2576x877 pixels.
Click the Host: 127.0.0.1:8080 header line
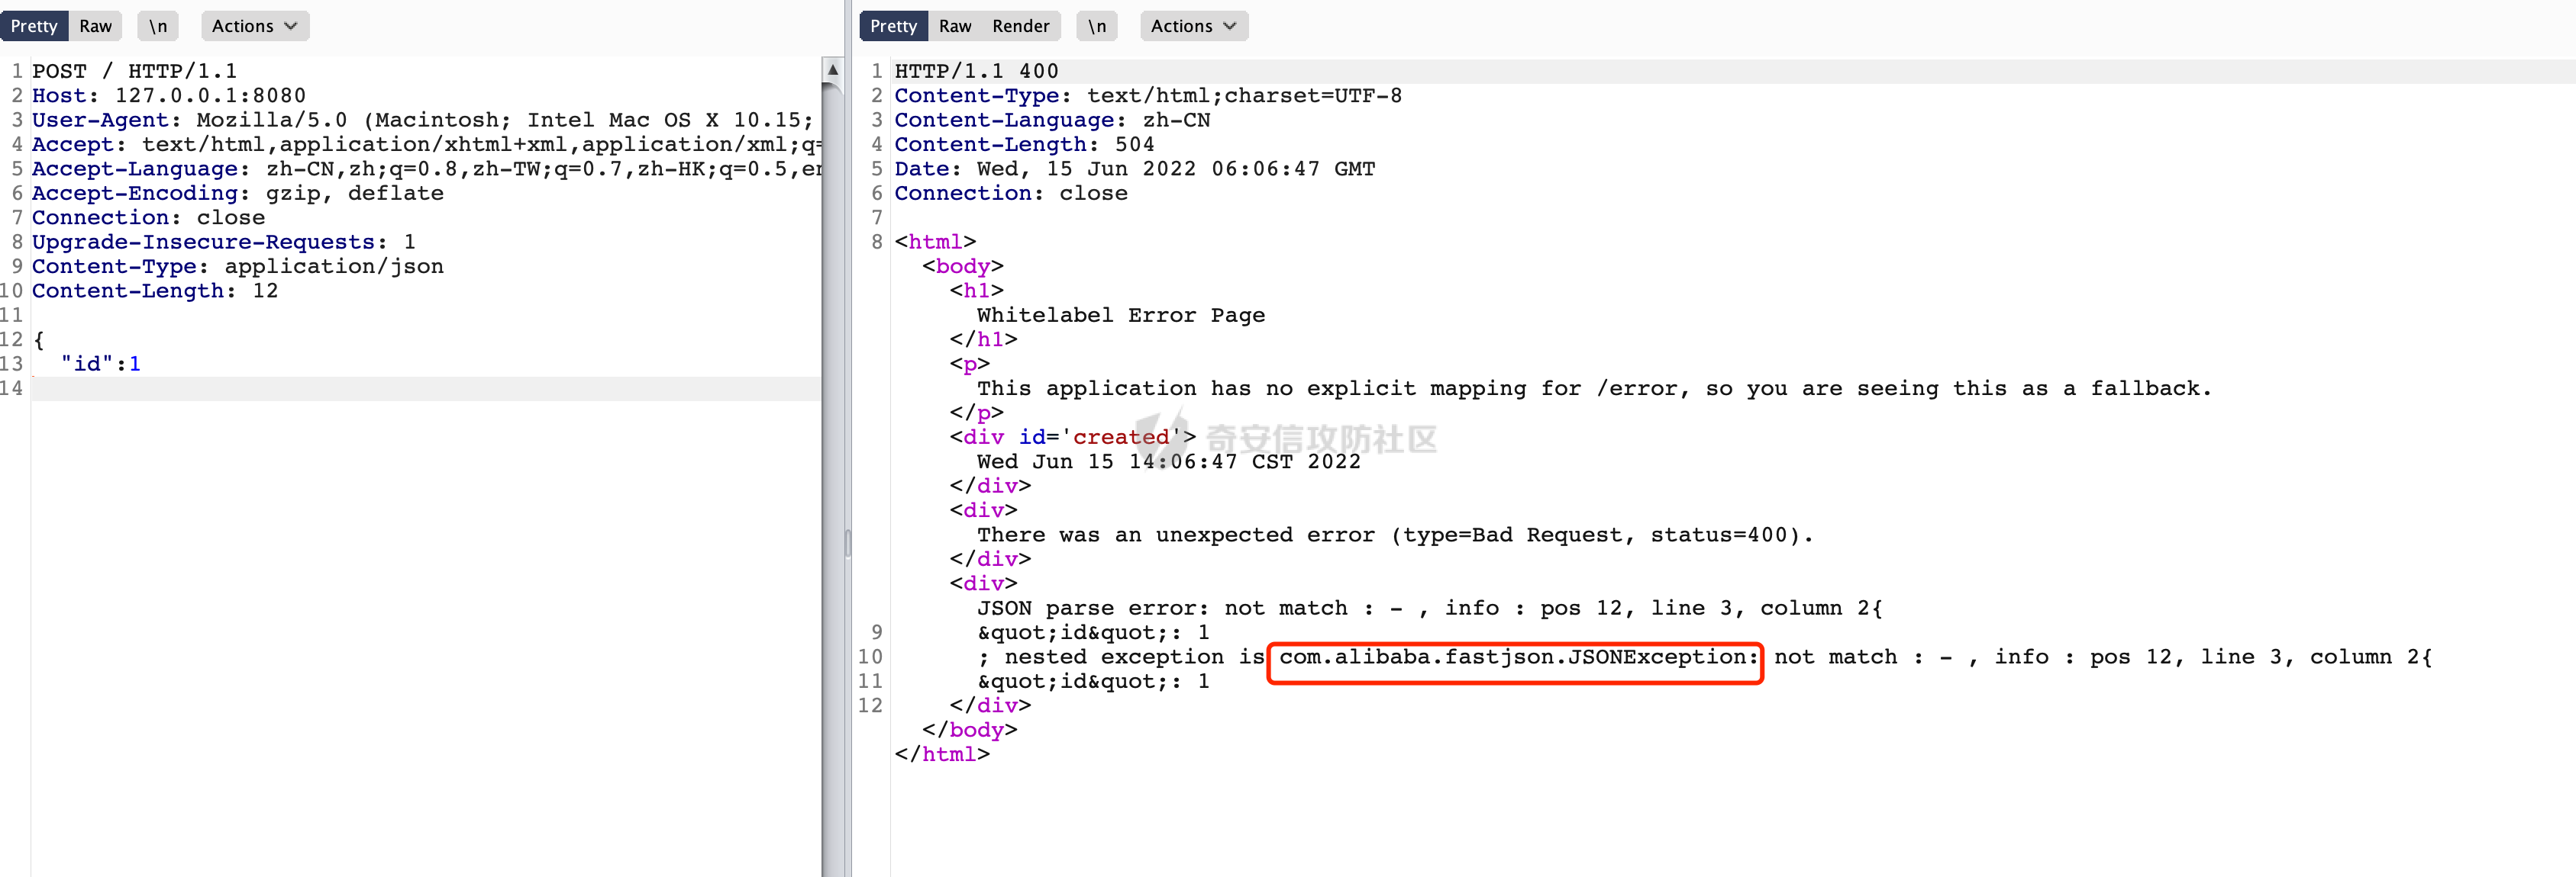[168, 96]
